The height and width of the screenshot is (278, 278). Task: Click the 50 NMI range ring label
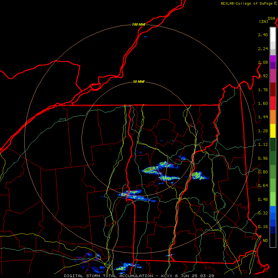pos(139,82)
